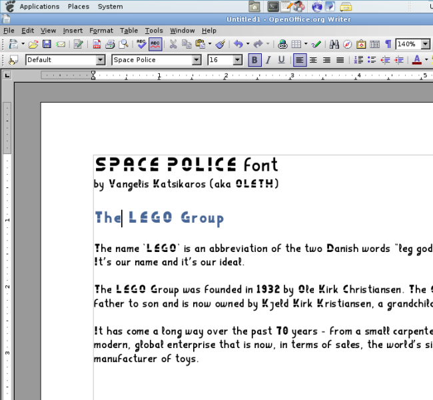Viewport: 433px width, 400px height.
Task: Open the Table size dropdown arrow
Action: pos(306,44)
